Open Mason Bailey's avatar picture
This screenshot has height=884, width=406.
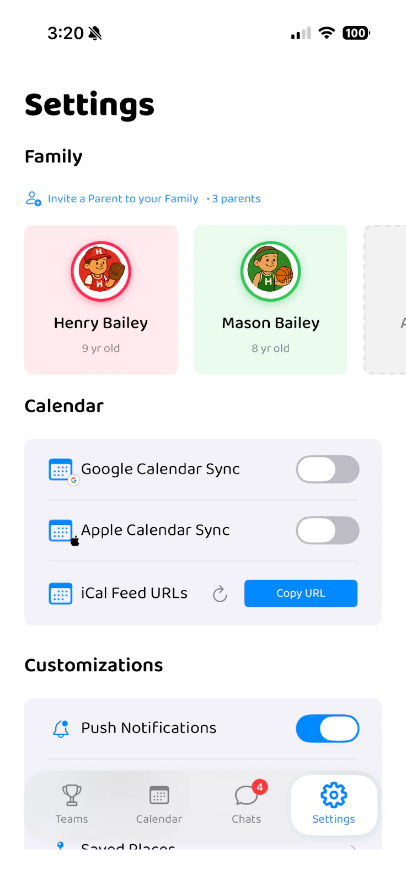tap(270, 271)
